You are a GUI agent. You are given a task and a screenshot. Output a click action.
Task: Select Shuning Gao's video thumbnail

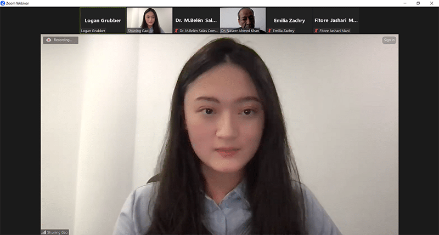coord(149,19)
